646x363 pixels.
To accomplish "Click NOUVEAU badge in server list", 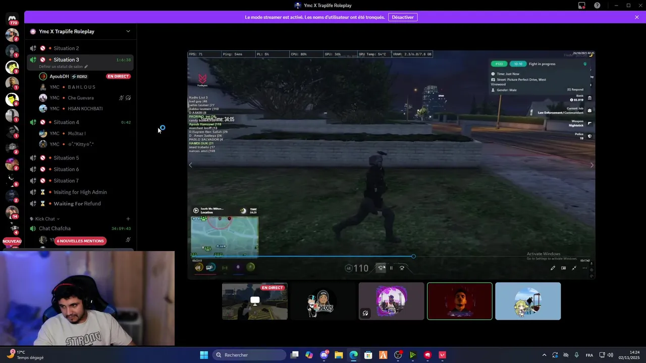I will coord(12,241).
